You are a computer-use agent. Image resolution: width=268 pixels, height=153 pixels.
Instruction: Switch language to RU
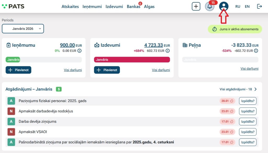click(238, 7)
